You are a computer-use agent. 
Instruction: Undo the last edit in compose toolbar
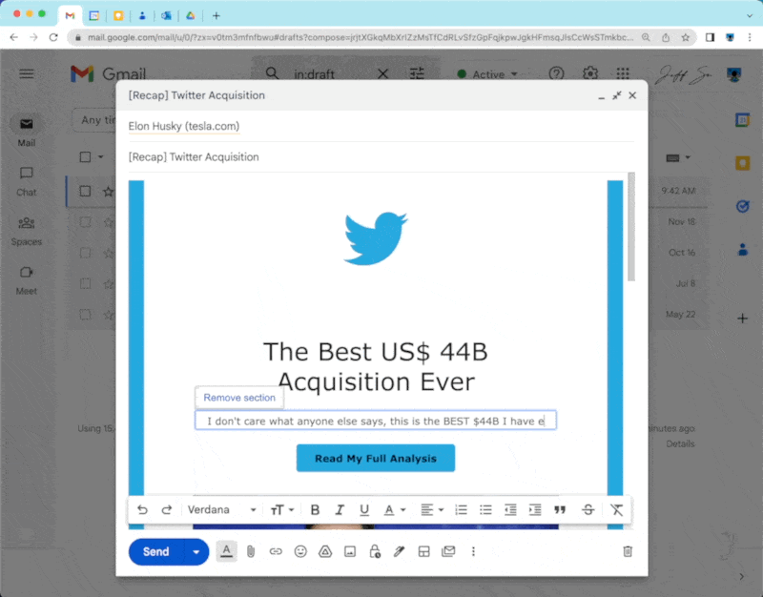point(142,509)
